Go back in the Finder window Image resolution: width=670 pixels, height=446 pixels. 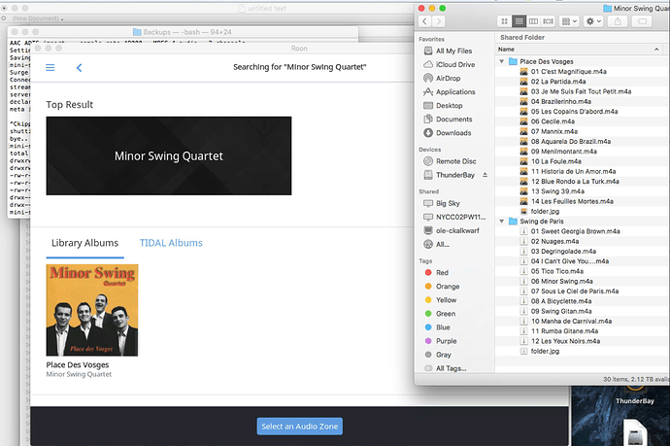pyautogui.click(x=424, y=21)
